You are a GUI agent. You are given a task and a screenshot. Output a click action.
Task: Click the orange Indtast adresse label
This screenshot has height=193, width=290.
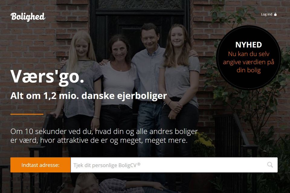(40, 165)
